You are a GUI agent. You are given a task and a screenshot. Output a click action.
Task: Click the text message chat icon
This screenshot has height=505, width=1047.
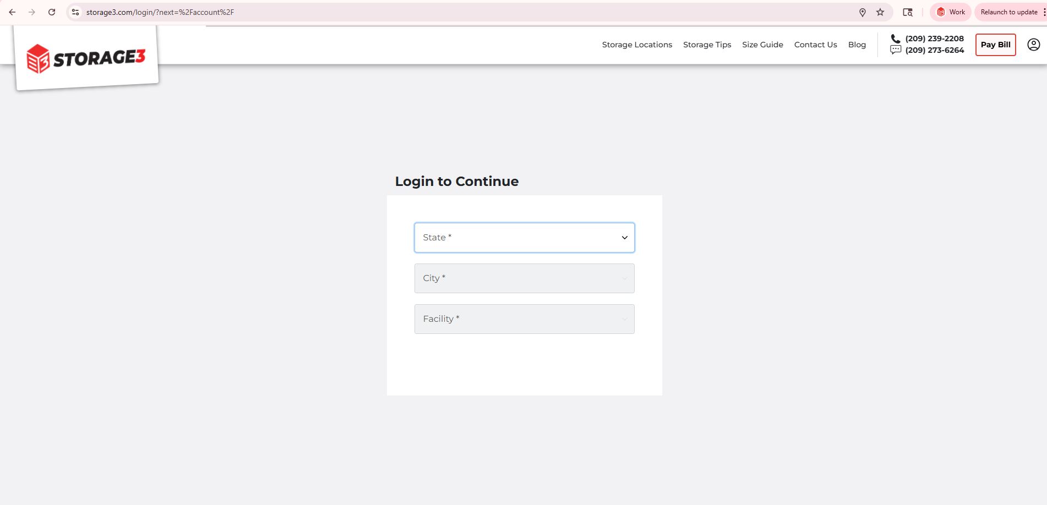[x=896, y=50]
